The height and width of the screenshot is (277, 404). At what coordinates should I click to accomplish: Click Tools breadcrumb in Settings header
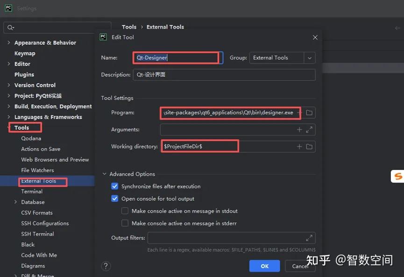pyautogui.click(x=129, y=27)
